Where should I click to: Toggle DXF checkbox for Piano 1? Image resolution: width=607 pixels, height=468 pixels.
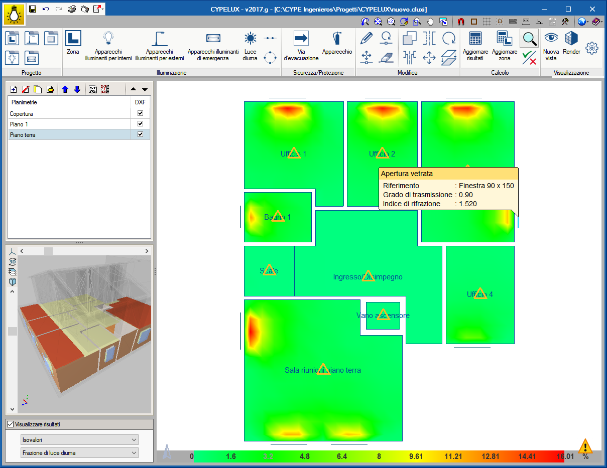coord(140,124)
